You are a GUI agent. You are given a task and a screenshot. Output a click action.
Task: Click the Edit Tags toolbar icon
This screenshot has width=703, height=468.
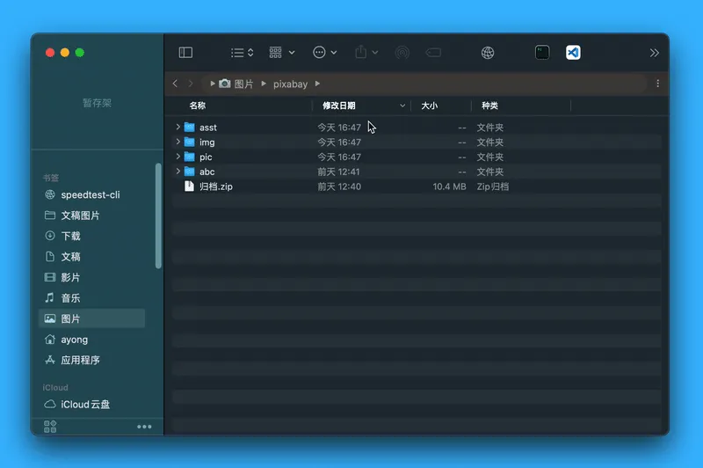[433, 53]
